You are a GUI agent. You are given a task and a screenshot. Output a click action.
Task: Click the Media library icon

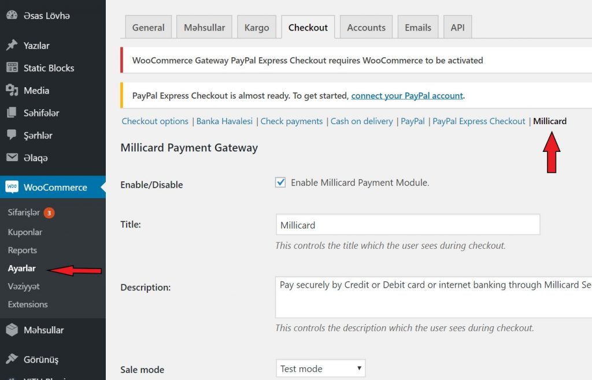point(12,91)
